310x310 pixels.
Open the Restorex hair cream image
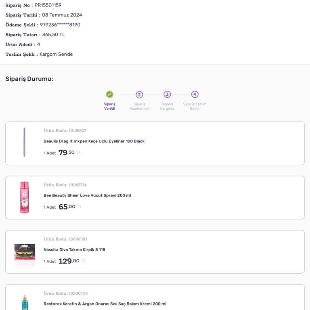[25, 302]
